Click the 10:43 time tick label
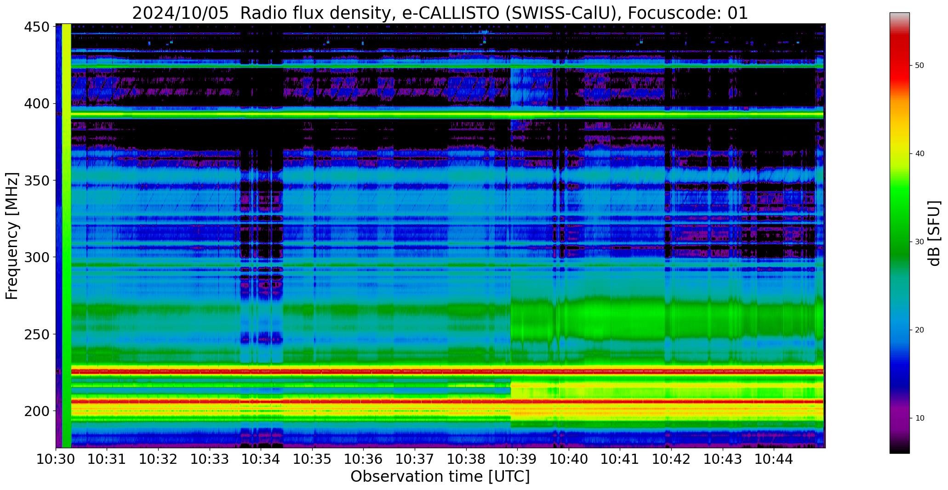 click(723, 459)
